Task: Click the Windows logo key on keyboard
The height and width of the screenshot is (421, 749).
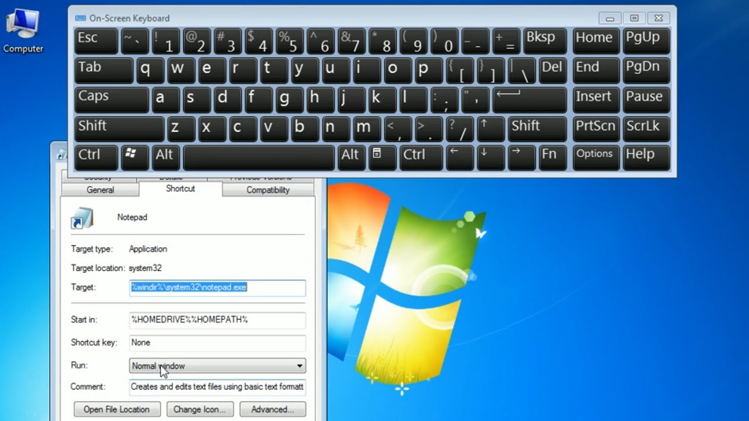Action: (x=135, y=158)
